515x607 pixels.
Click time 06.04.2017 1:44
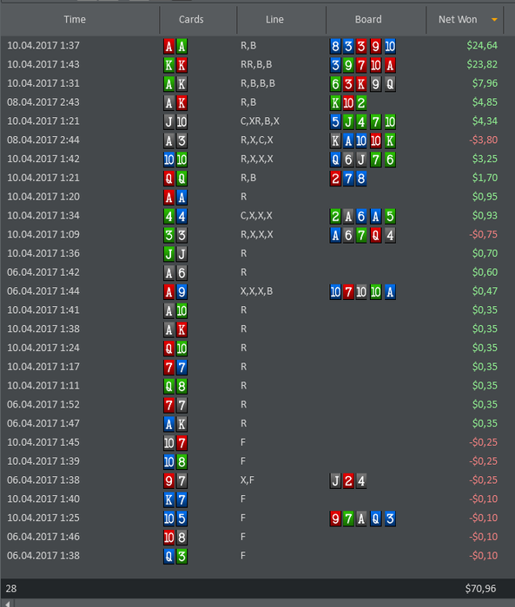pyautogui.click(x=43, y=291)
